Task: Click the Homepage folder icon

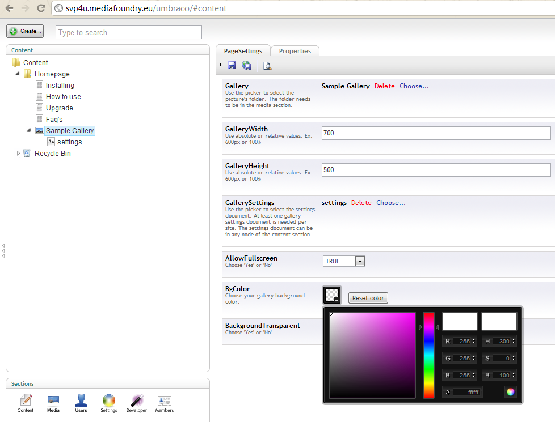Action: [28, 74]
